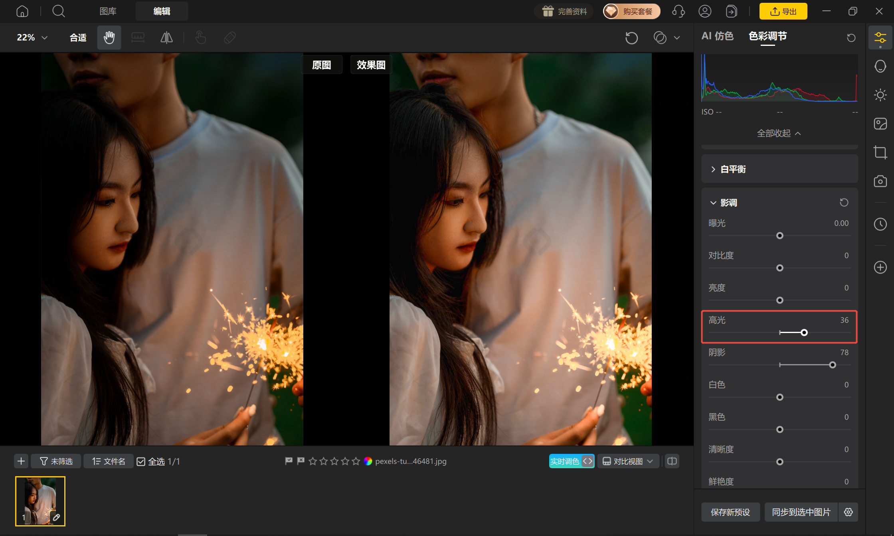Click the 保存新预设 button
The image size is (894, 536).
click(730, 512)
